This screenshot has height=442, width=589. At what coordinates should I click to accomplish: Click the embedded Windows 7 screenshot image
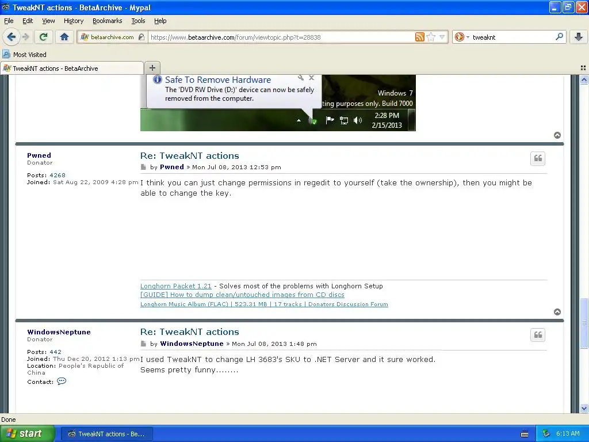click(278, 103)
